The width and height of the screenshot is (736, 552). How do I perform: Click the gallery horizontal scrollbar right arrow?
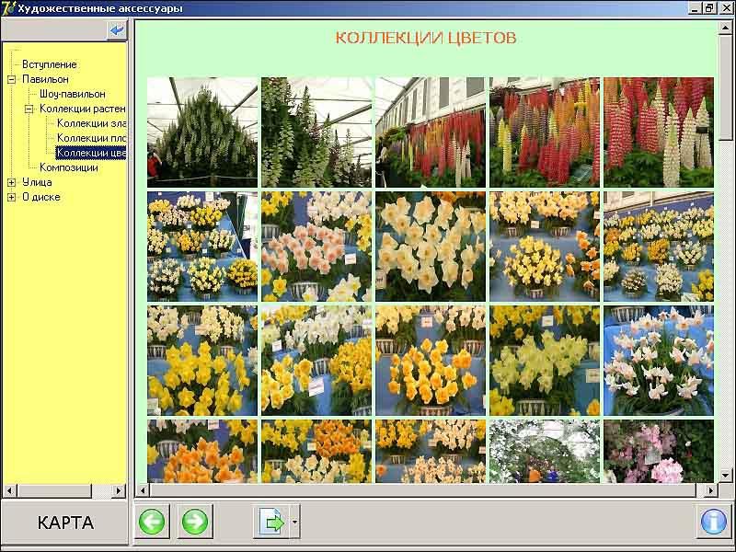(x=708, y=490)
